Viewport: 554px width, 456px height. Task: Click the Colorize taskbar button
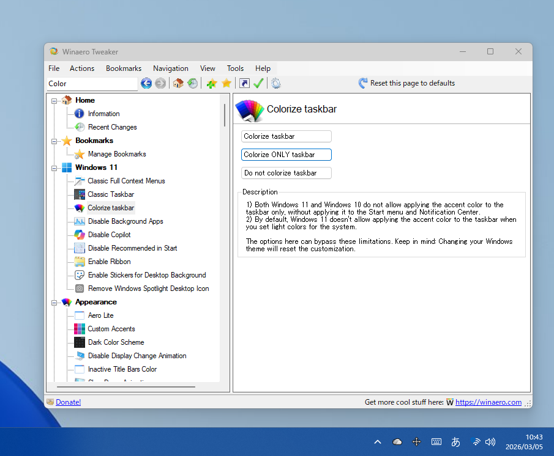pyautogui.click(x=286, y=136)
